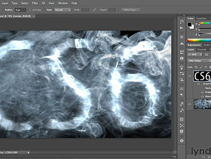
Task: Switch to the Layers tab
Action: (x=191, y=50)
